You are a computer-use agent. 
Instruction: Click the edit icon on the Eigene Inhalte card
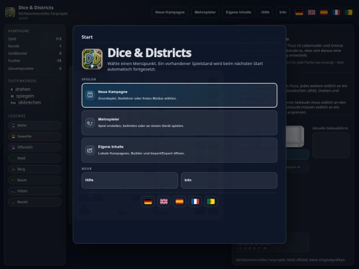point(90,150)
